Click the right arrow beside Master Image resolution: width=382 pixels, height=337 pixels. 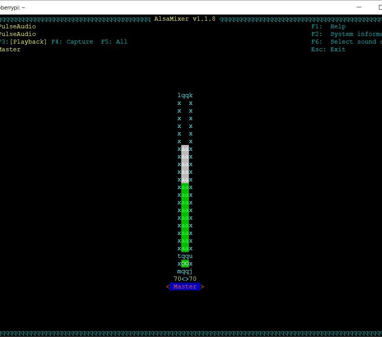(x=202, y=287)
